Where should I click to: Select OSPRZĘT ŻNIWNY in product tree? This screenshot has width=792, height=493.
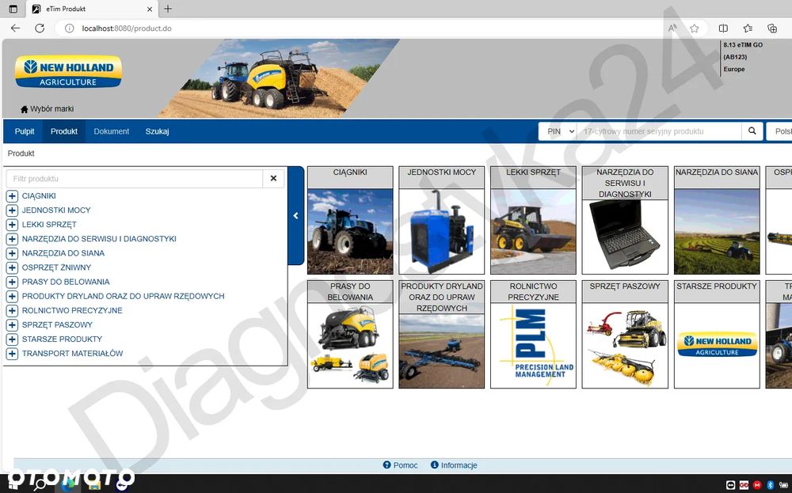click(x=56, y=267)
